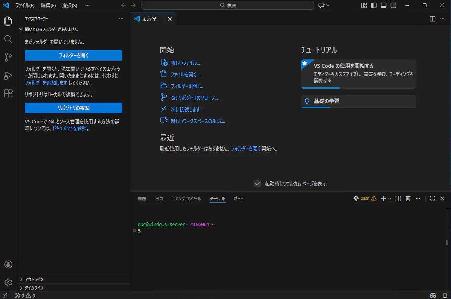Go back with the left arrow
The height and width of the screenshot is (299, 451).
coord(124,5)
